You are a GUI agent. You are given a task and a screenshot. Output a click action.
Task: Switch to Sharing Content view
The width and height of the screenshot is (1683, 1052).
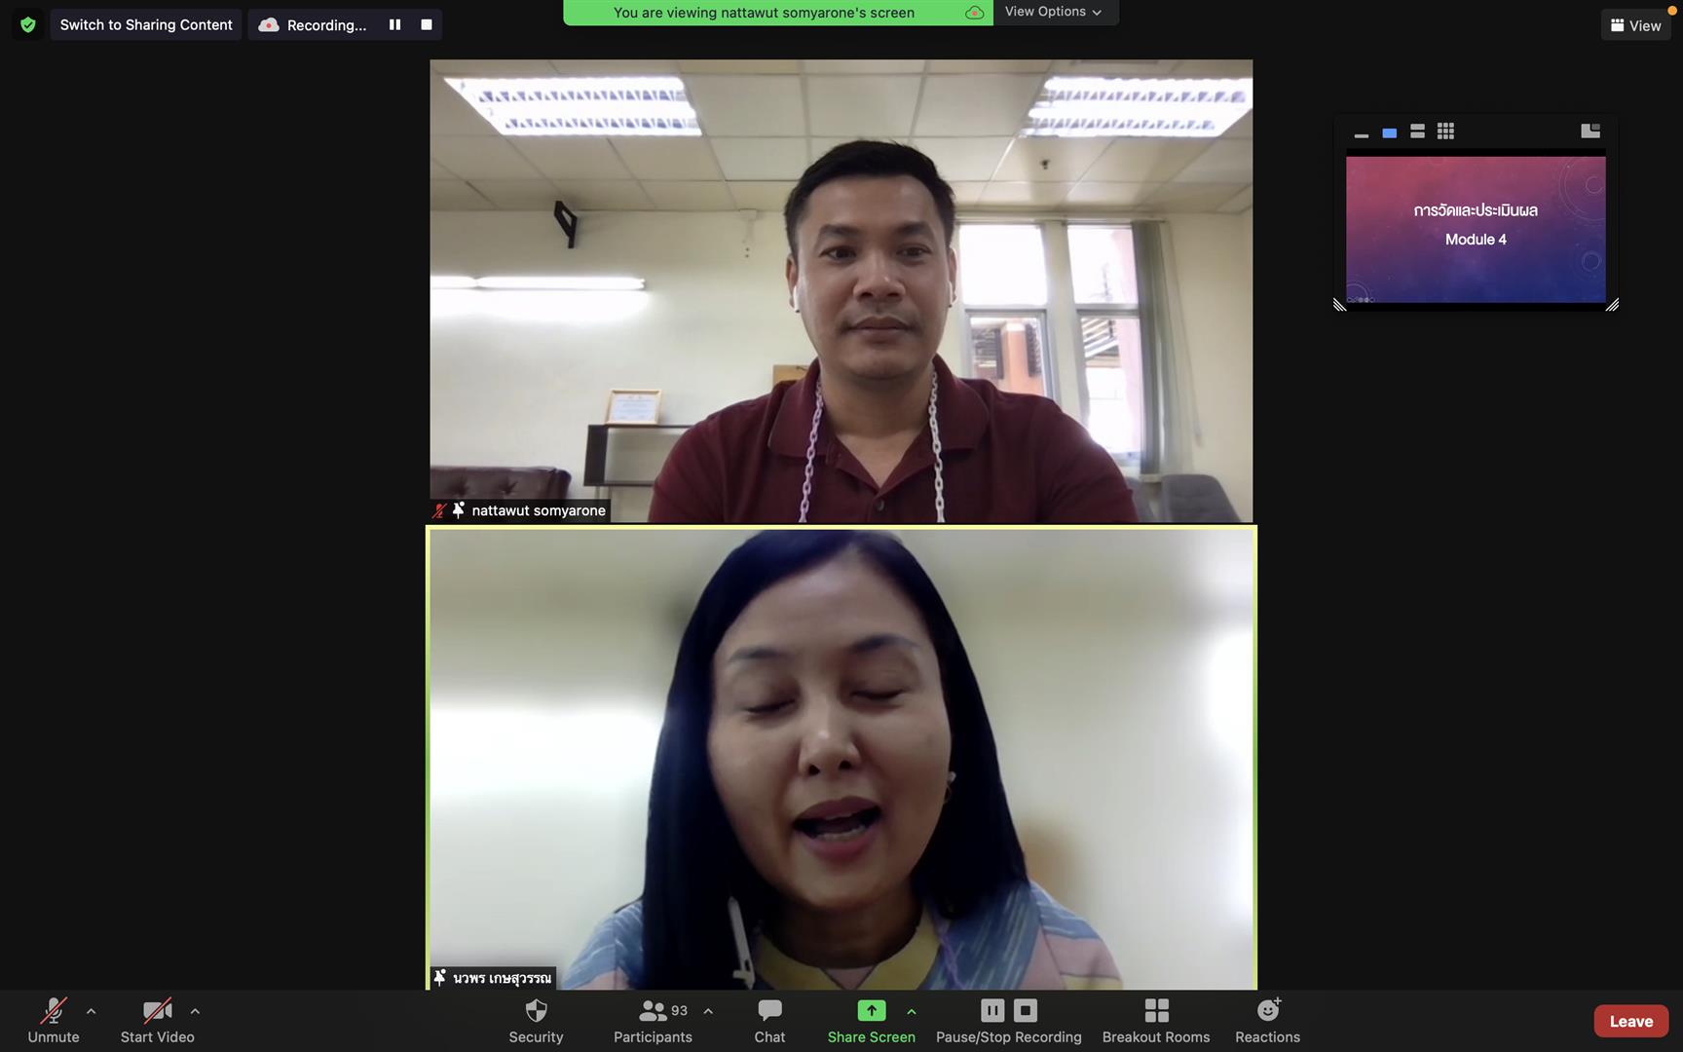coord(146,24)
